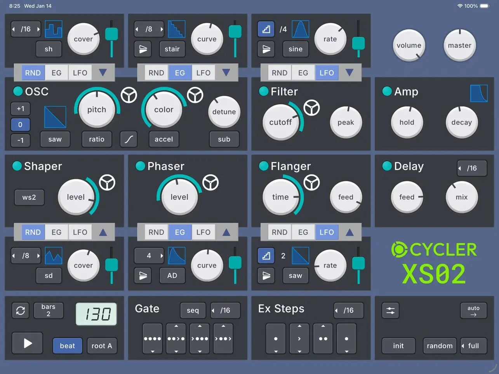
Task: Click the one-shot arrow icon beside AD
Action: [143, 276]
